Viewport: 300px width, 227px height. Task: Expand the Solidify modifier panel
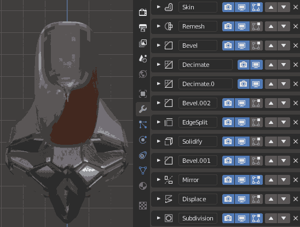[x=158, y=141]
